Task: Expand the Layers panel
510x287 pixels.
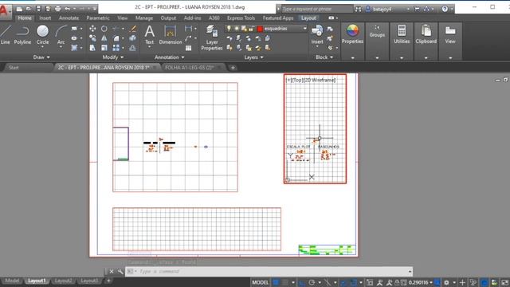Action: [x=253, y=57]
